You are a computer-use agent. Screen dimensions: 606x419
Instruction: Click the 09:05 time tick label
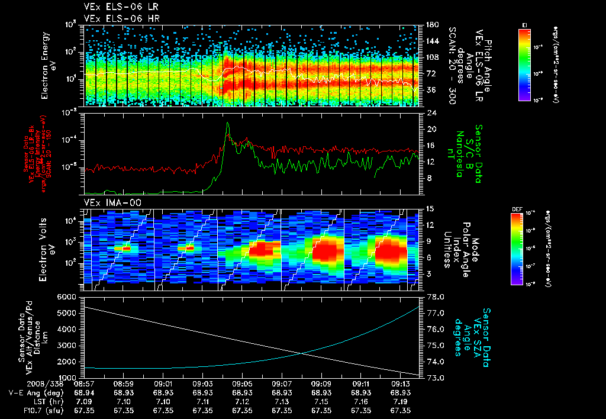click(x=242, y=385)
